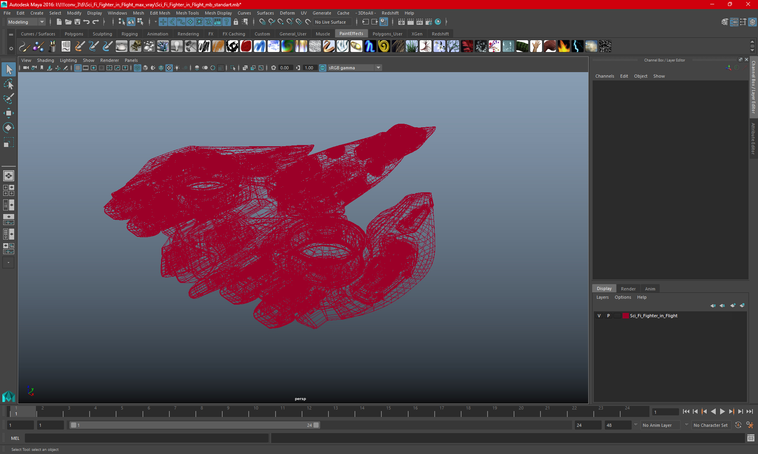Switch to four-view panel layout

point(9,190)
